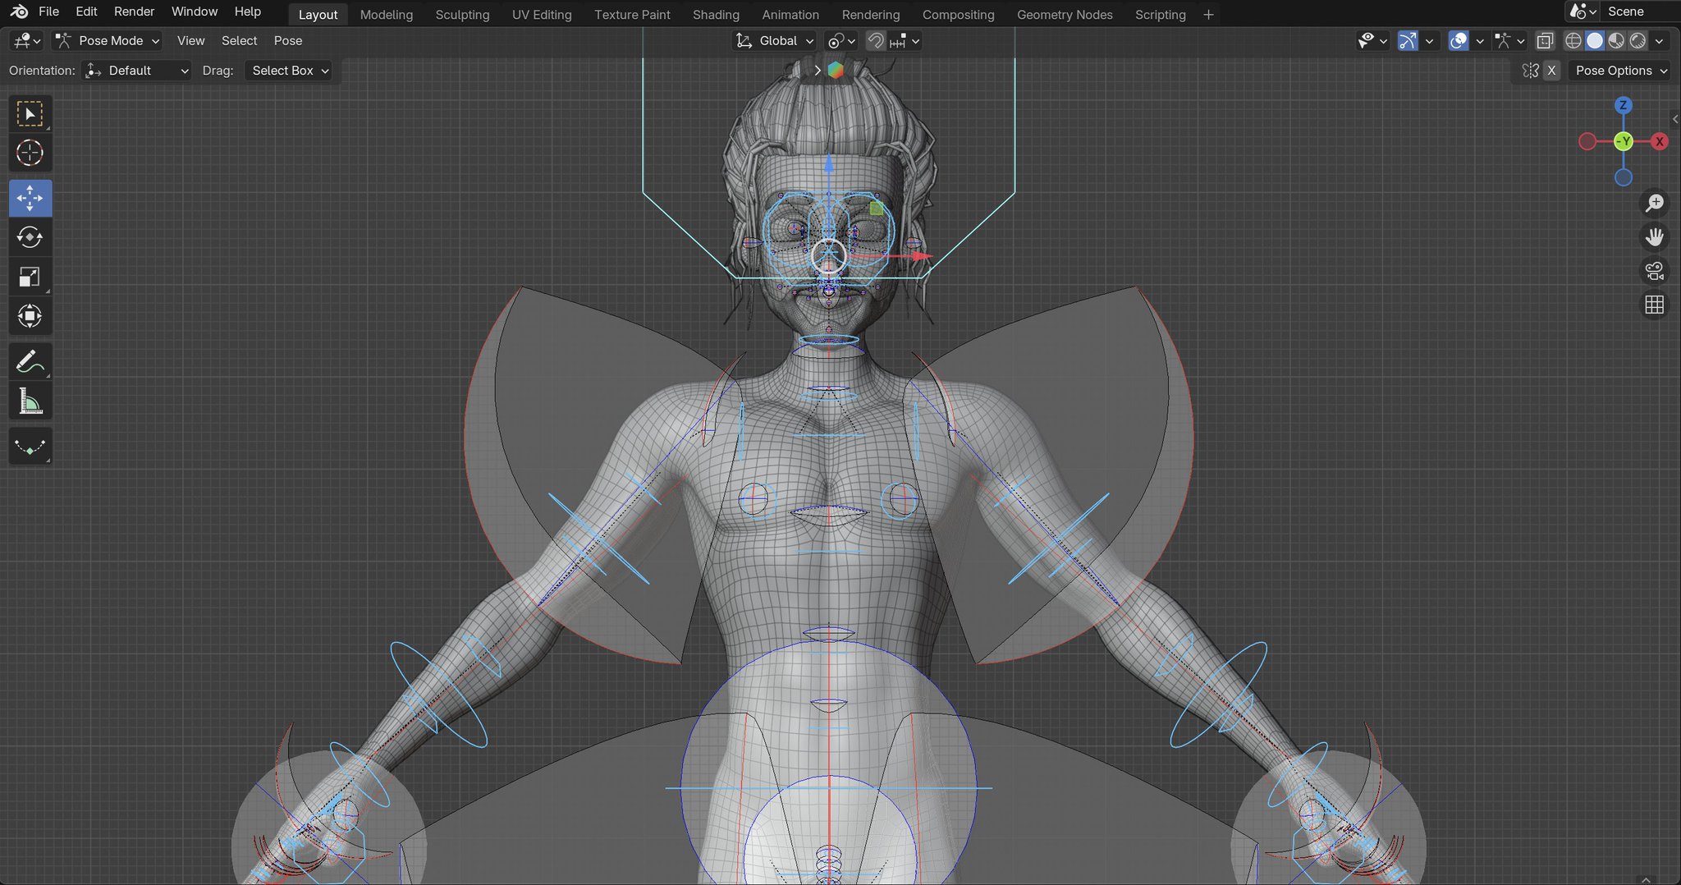The height and width of the screenshot is (885, 1681).
Task: Activate the Annotate pencil tool
Action: tap(30, 362)
